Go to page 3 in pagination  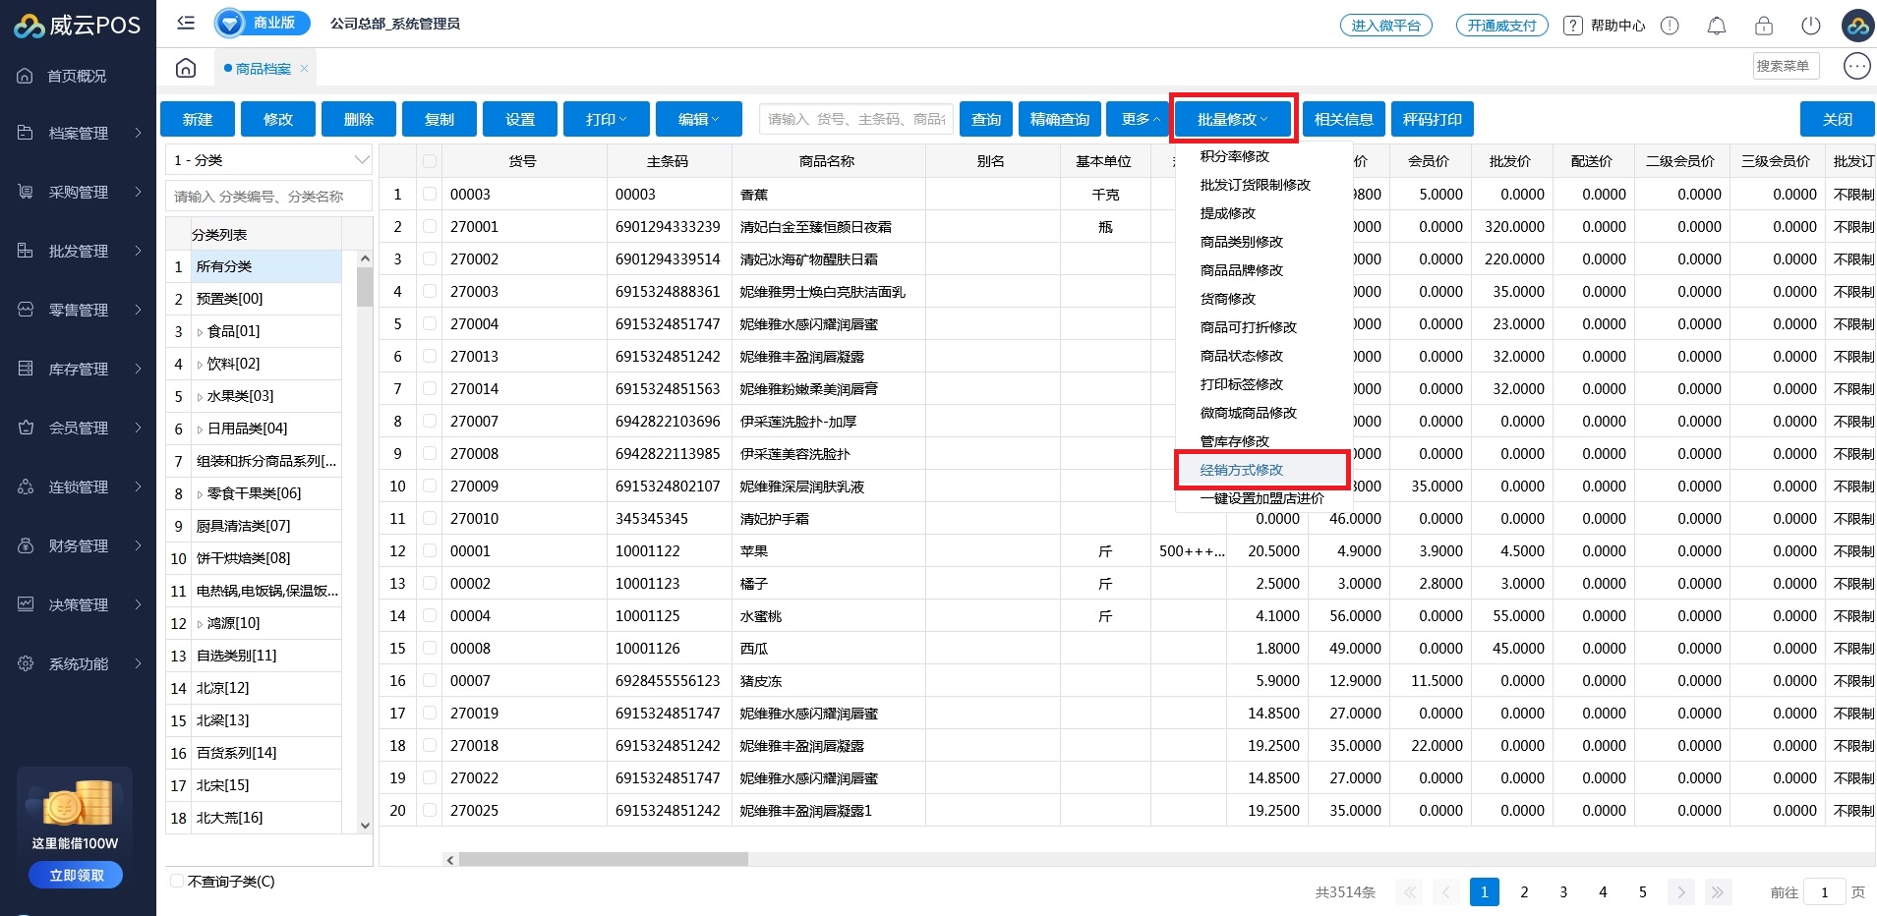click(1563, 892)
